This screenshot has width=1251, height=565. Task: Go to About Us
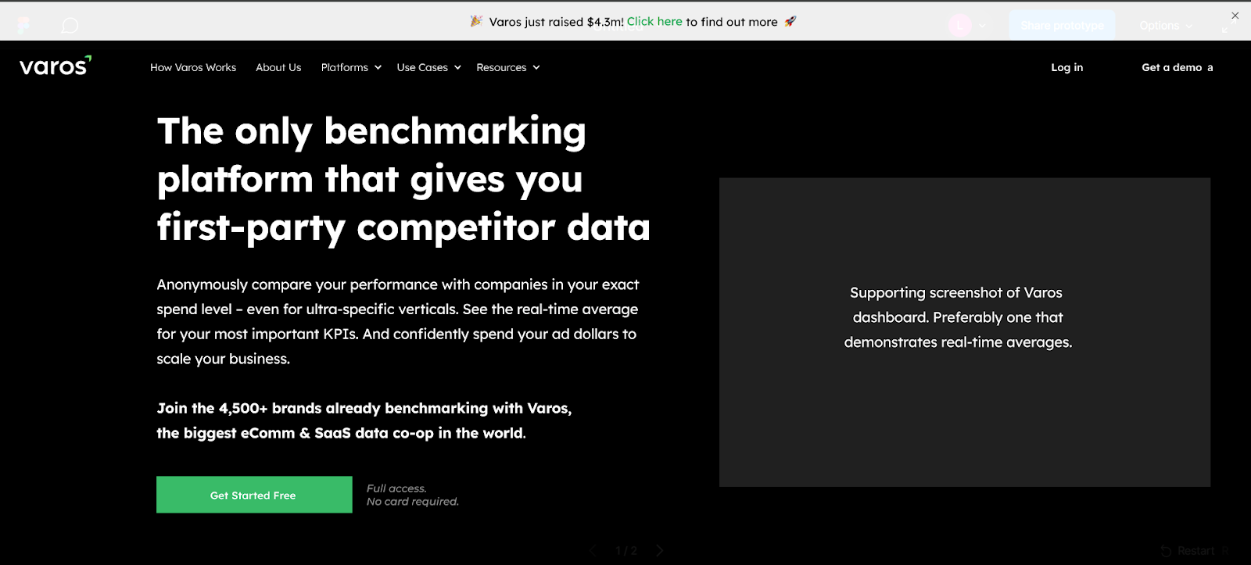(278, 67)
